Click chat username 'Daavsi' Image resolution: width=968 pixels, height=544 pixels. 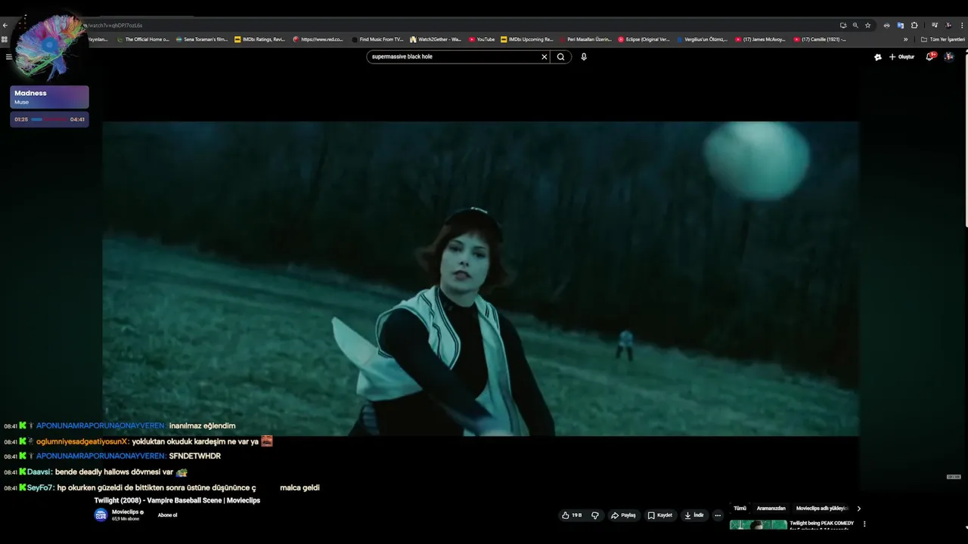click(x=39, y=472)
